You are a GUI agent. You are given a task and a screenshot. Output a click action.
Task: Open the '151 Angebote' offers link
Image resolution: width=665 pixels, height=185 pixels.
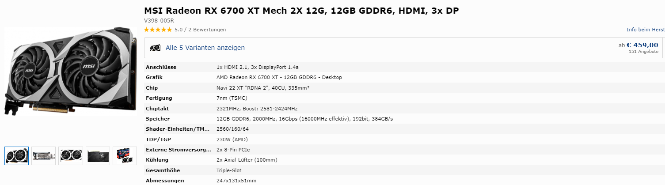tap(643, 52)
